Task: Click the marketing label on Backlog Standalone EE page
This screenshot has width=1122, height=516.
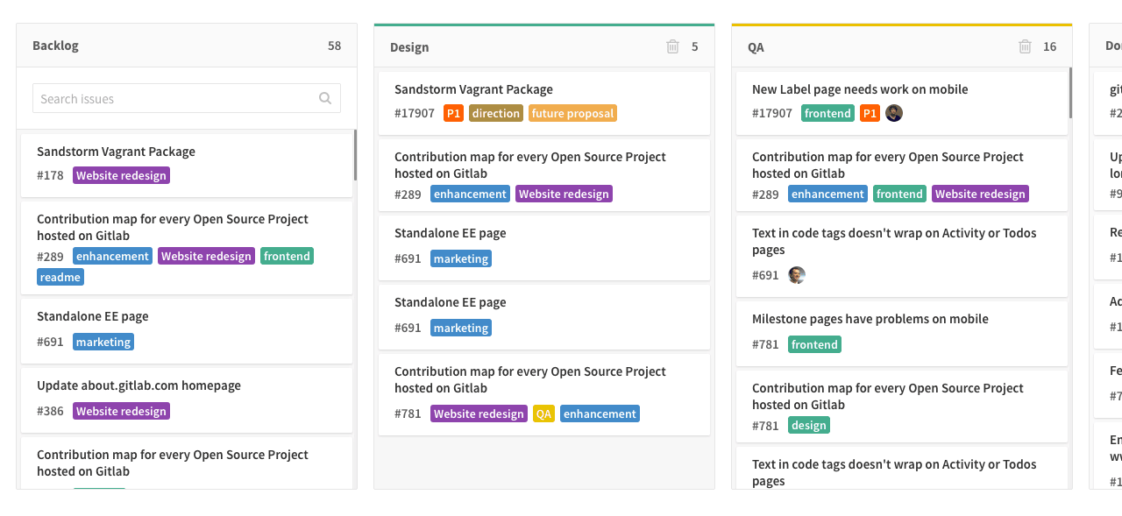Action: (x=103, y=342)
